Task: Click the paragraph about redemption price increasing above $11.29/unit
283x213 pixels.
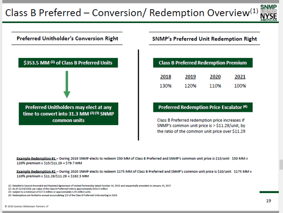Action: click(201, 126)
